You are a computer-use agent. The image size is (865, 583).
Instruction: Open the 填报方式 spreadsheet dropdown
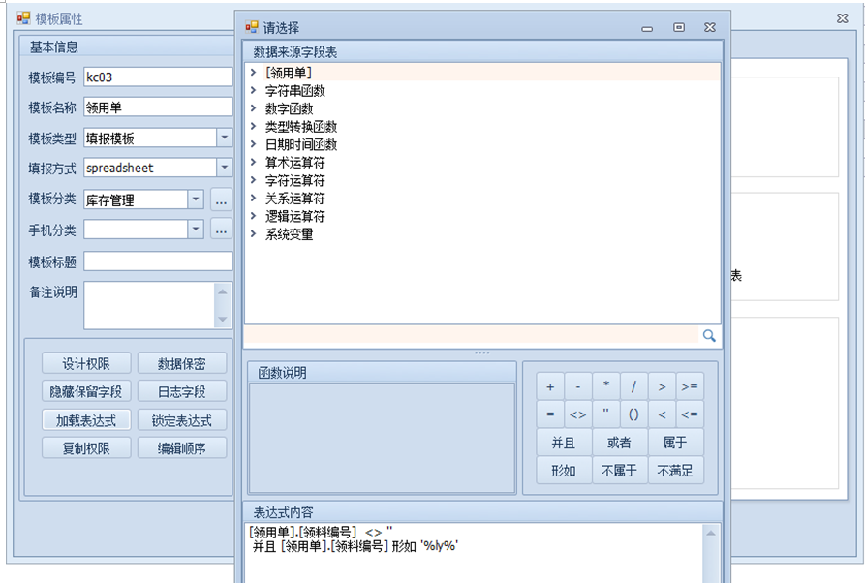[224, 168]
